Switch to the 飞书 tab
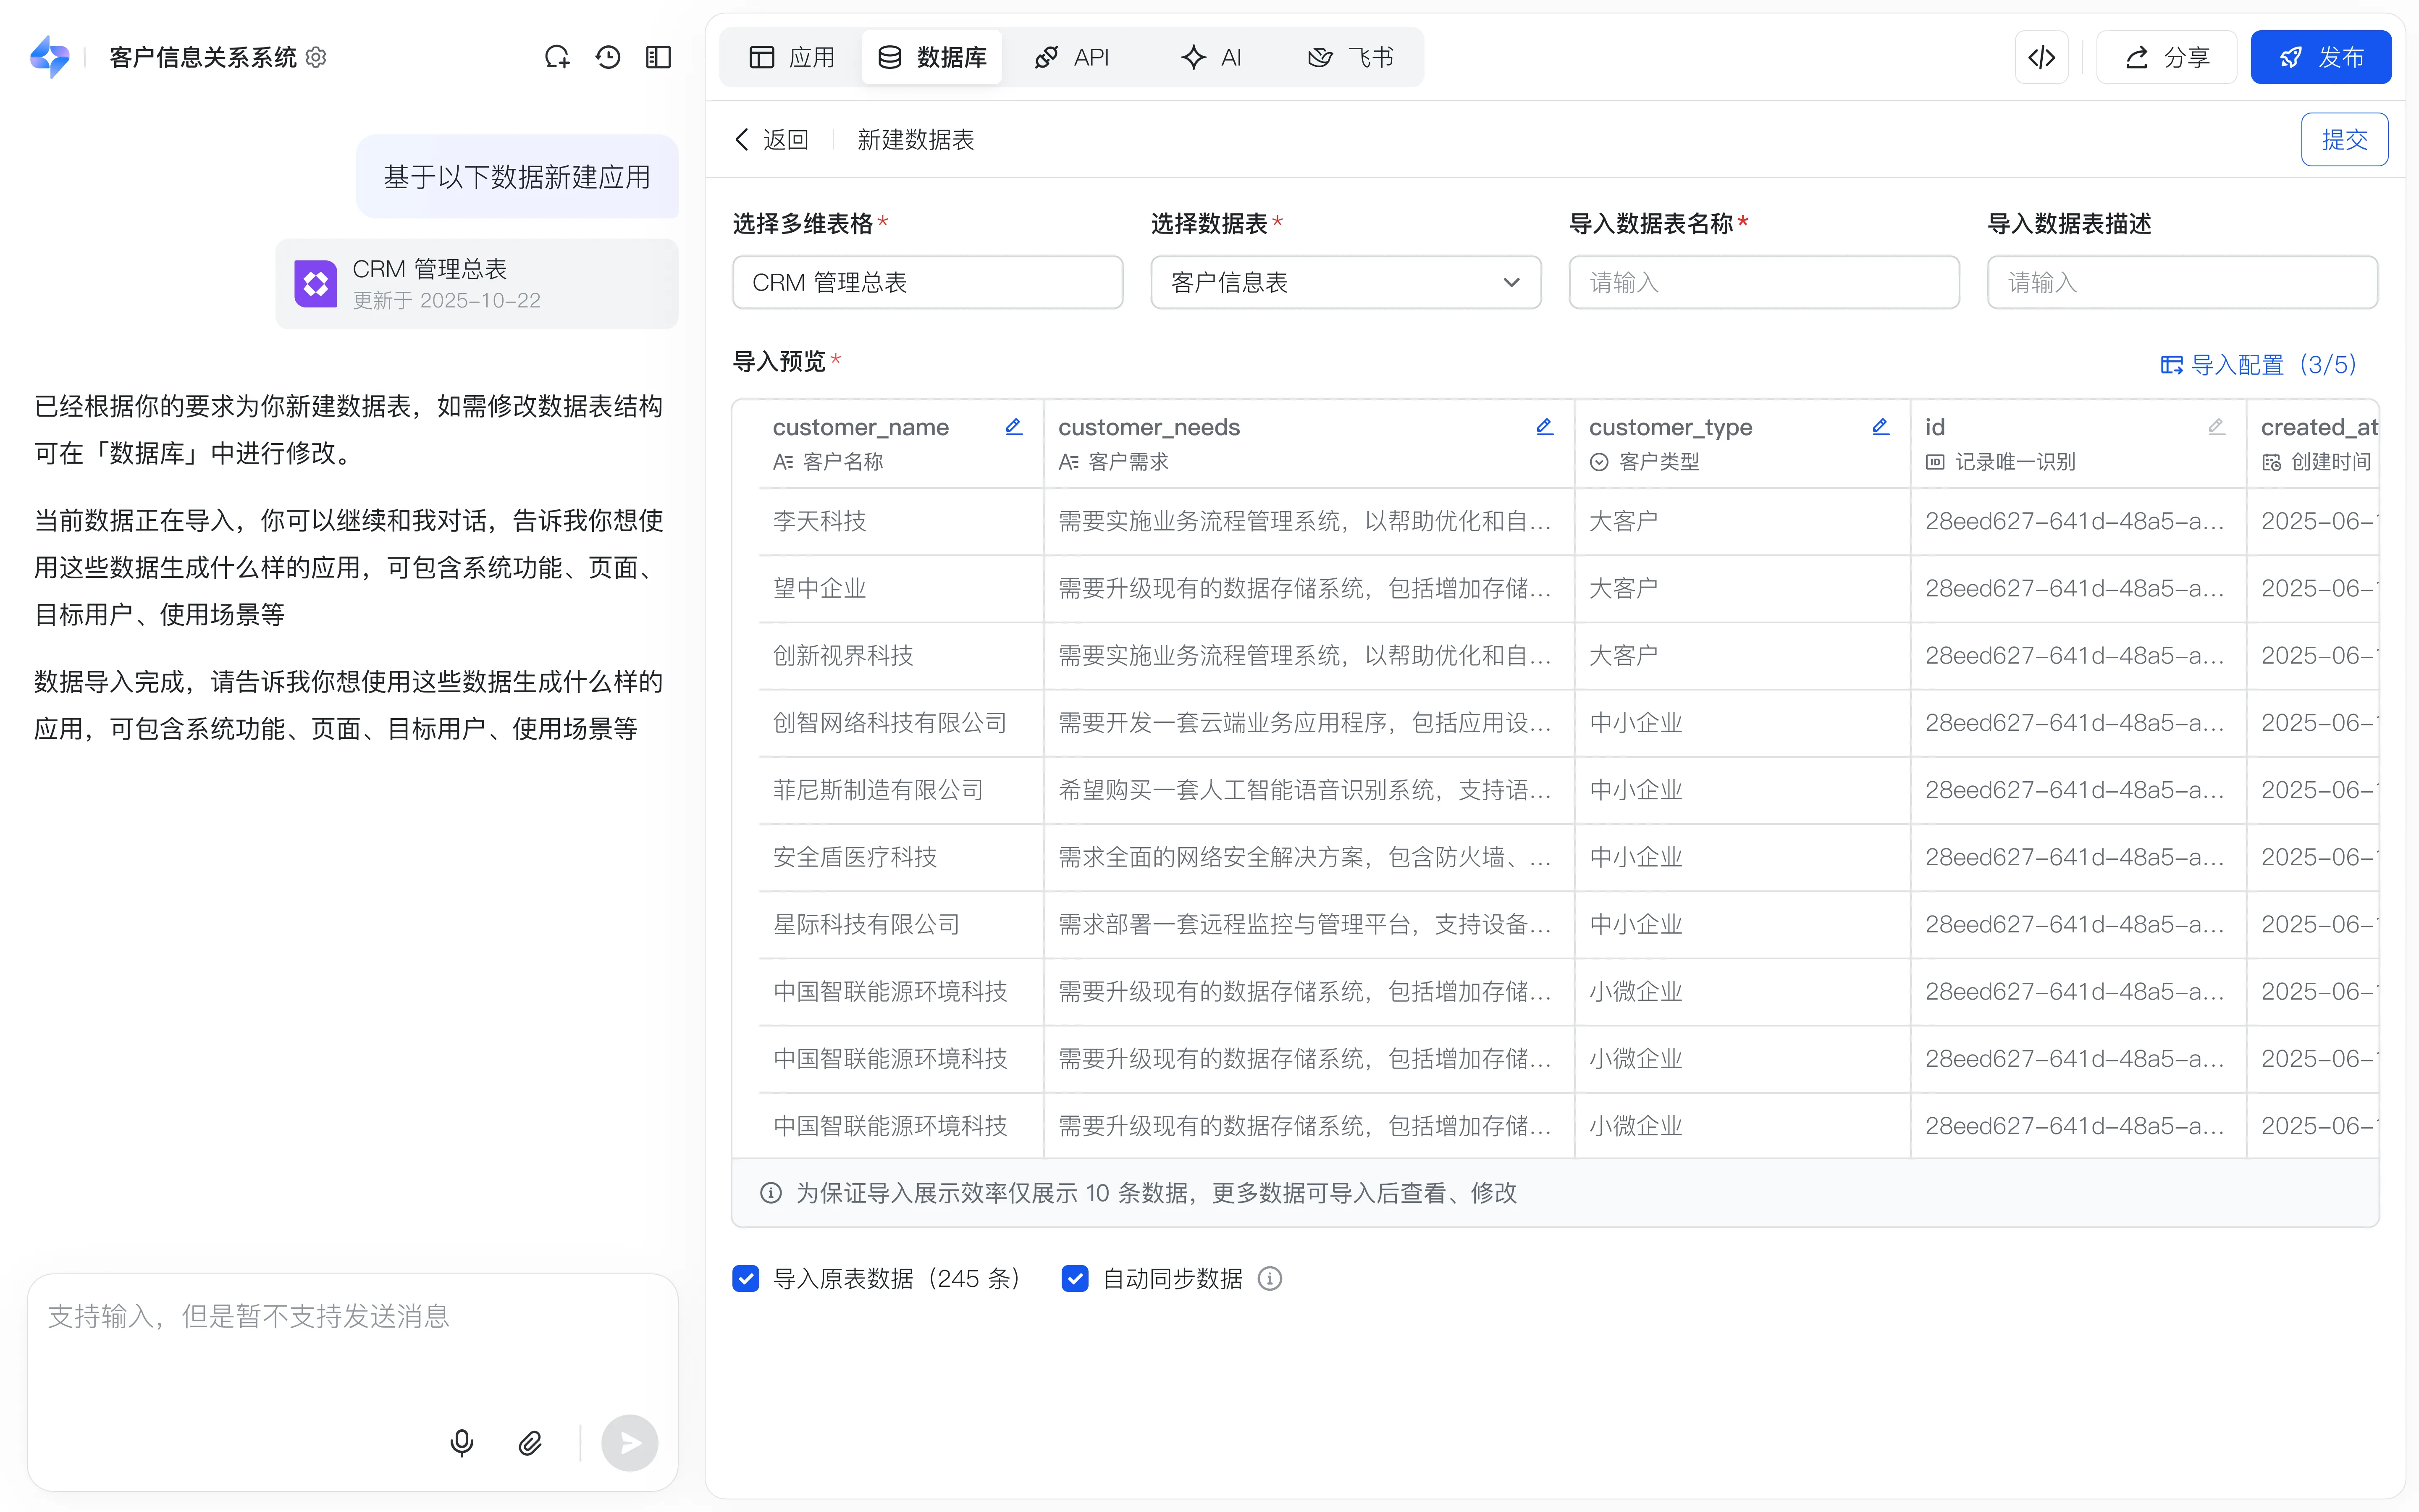 click(x=1351, y=57)
